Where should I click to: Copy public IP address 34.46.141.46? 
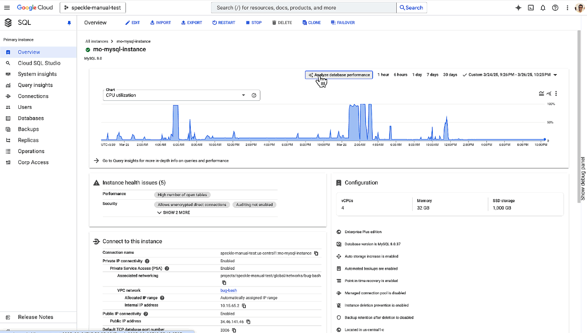point(248,322)
